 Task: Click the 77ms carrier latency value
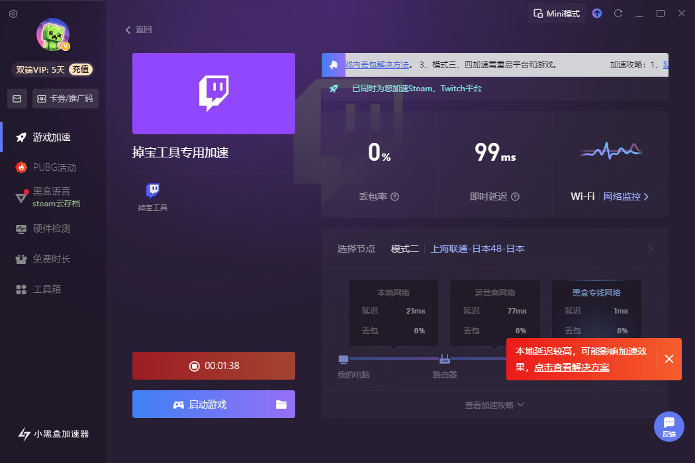click(517, 311)
